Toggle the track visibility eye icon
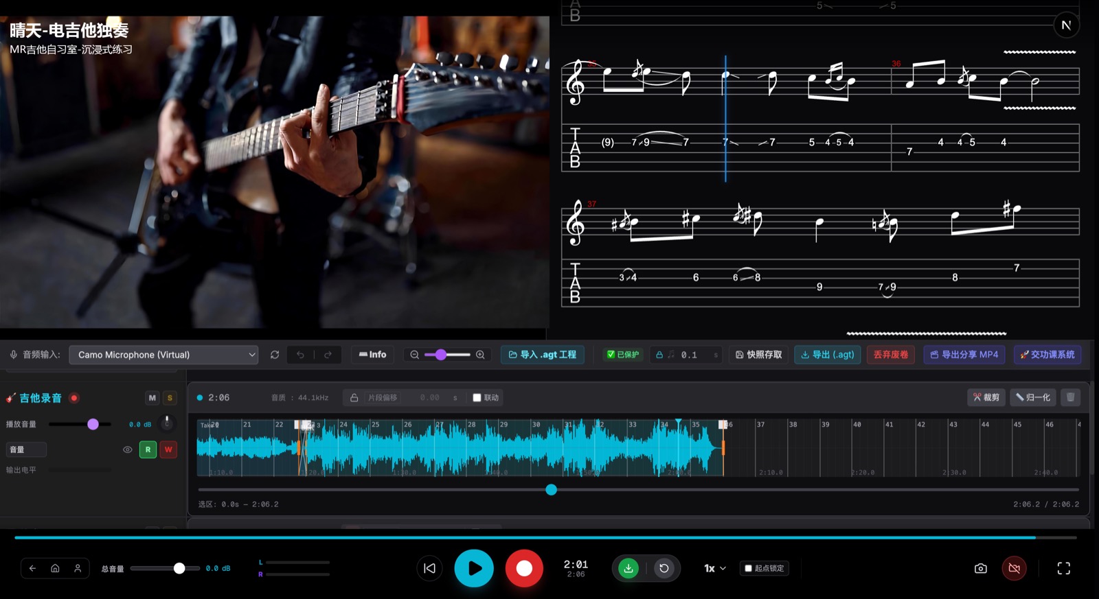 (127, 450)
